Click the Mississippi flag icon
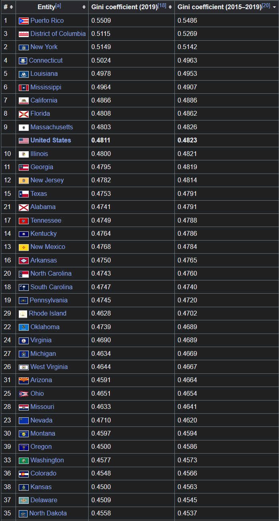Image resolution: width=279 pixels, height=521 pixels. (x=24, y=87)
